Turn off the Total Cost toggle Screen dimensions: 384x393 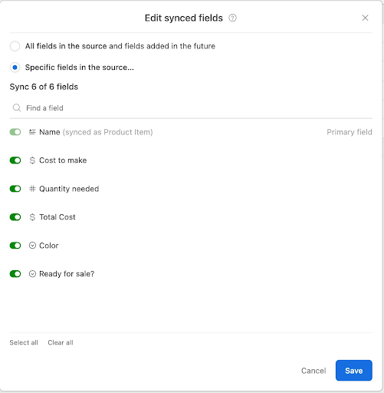(x=15, y=217)
